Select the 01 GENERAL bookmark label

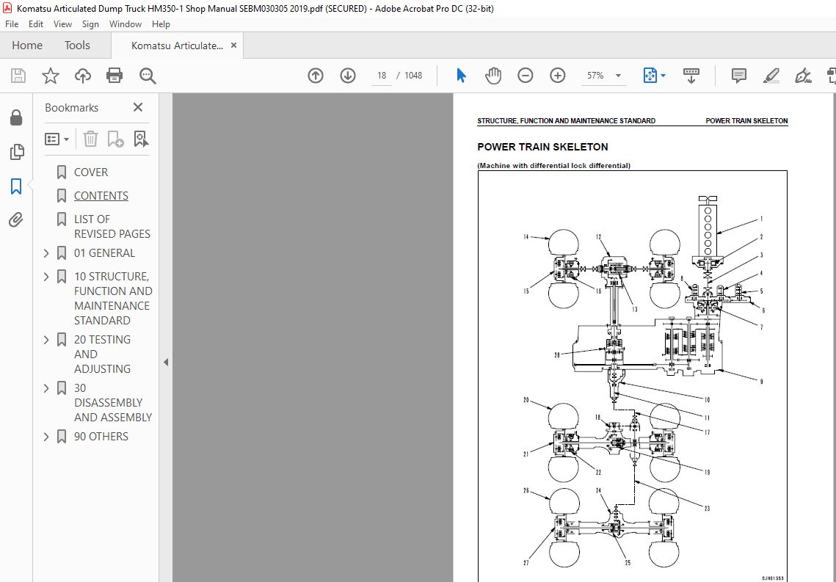tap(104, 253)
